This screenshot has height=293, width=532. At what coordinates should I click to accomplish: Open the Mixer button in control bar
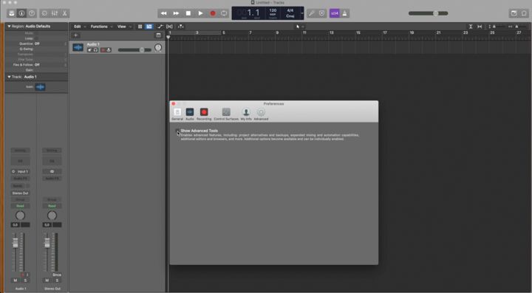click(55, 13)
